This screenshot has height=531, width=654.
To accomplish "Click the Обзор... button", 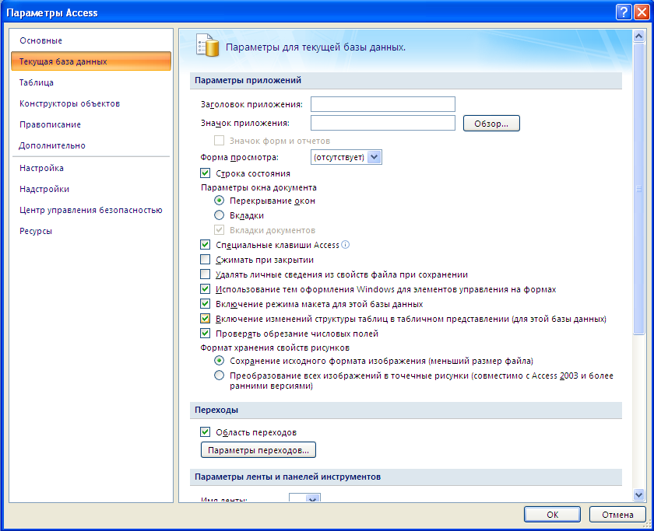I will click(x=491, y=124).
